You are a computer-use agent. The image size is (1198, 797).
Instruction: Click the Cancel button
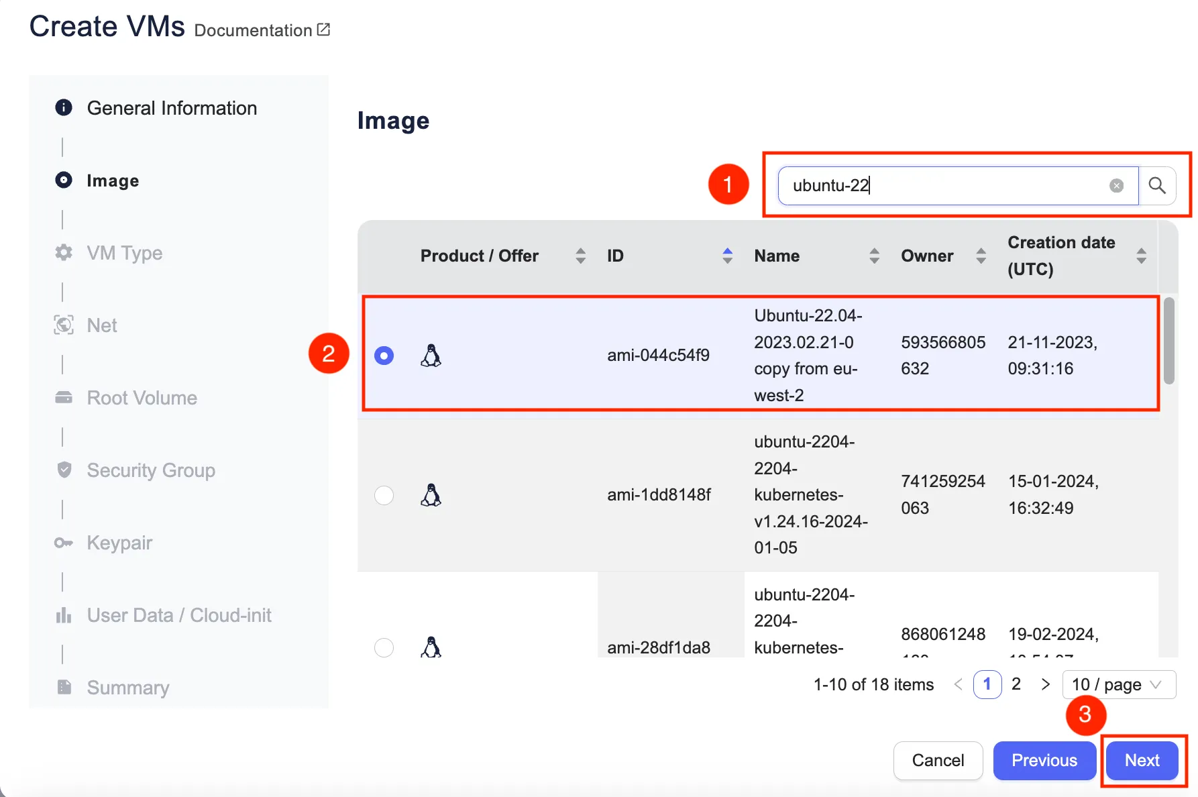click(938, 760)
